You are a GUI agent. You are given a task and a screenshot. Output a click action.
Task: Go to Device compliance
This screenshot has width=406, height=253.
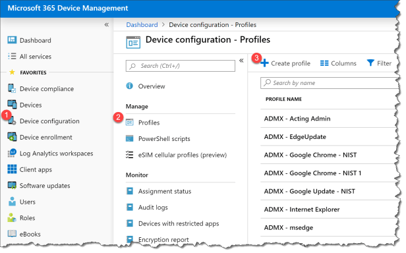click(x=47, y=89)
